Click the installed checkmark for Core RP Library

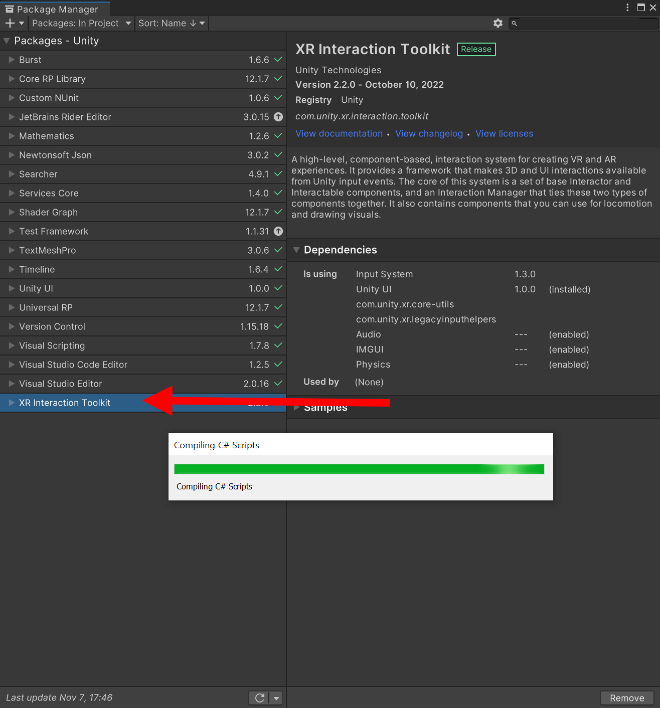[x=278, y=79]
